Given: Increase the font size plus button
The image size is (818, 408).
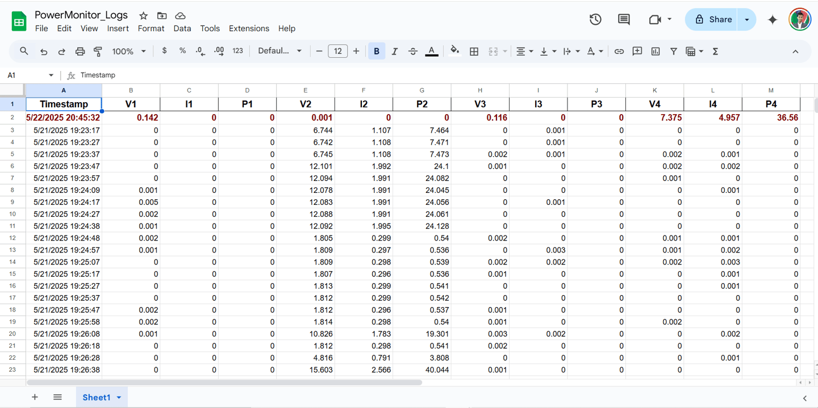Looking at the screenshot, I should click(356, 51).
